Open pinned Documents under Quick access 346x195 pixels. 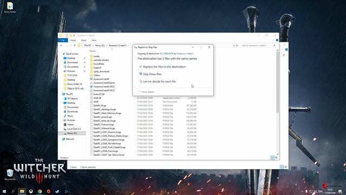tap(71, 67)
